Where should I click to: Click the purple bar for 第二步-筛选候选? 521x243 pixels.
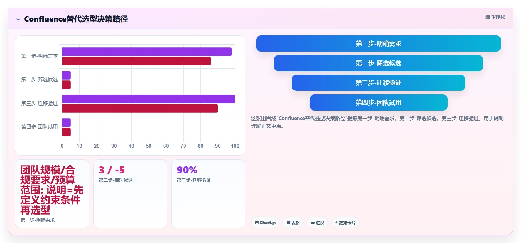click(66, 75)
